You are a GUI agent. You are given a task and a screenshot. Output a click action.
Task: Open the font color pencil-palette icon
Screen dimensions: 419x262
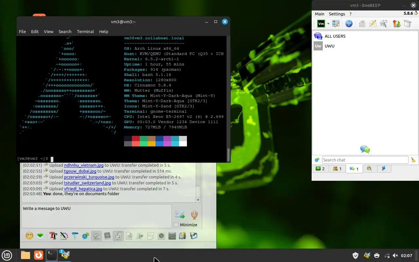click(x=64, y=235)
